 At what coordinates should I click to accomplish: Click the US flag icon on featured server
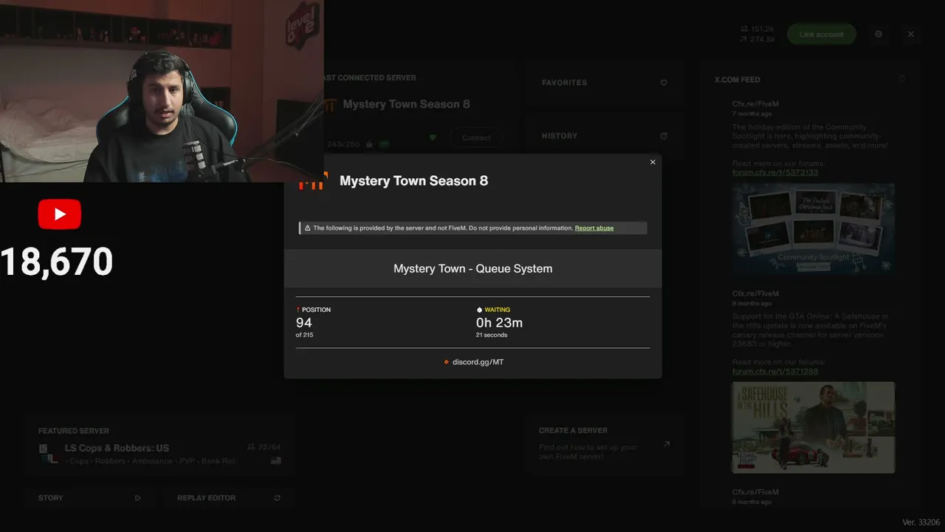point(276,460)
